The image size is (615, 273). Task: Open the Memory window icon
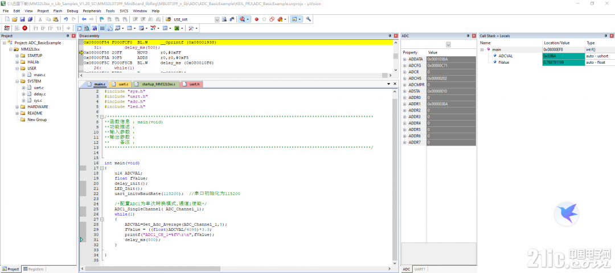point(129,28)
